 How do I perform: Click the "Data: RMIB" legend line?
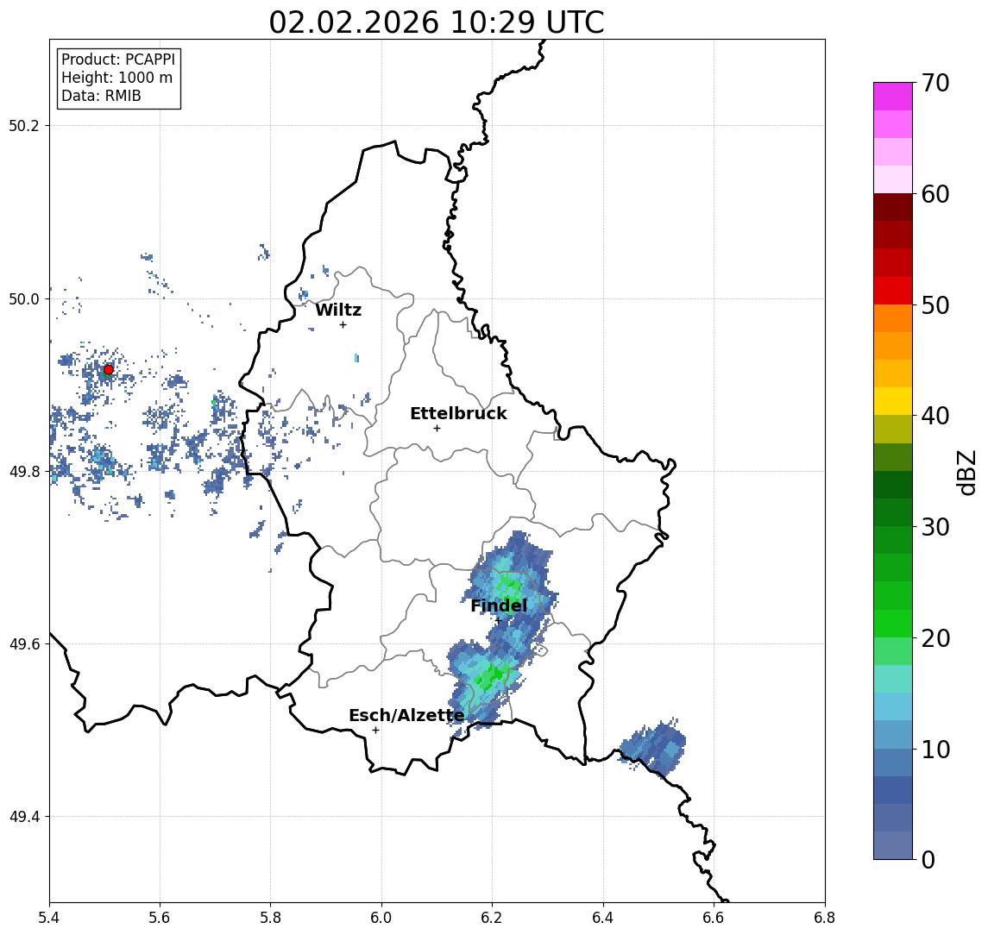coord(101,96)
